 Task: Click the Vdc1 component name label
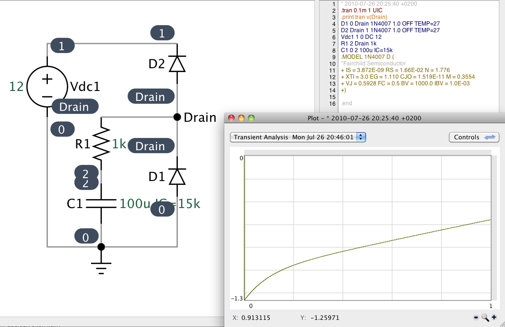pyautogui.click(x=85, y=87)
